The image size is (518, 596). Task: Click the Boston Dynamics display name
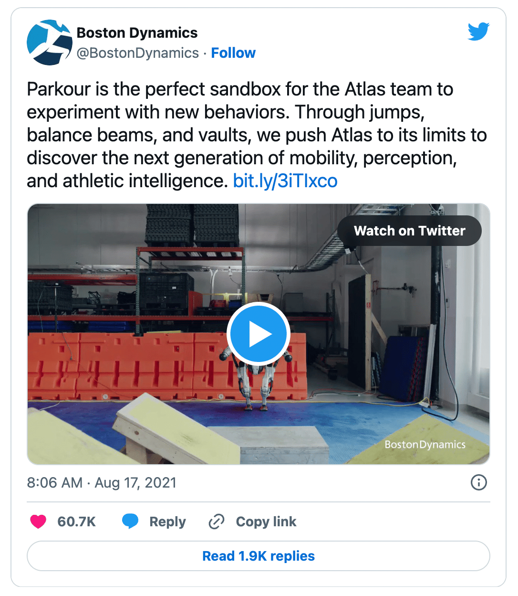point(137,33)
